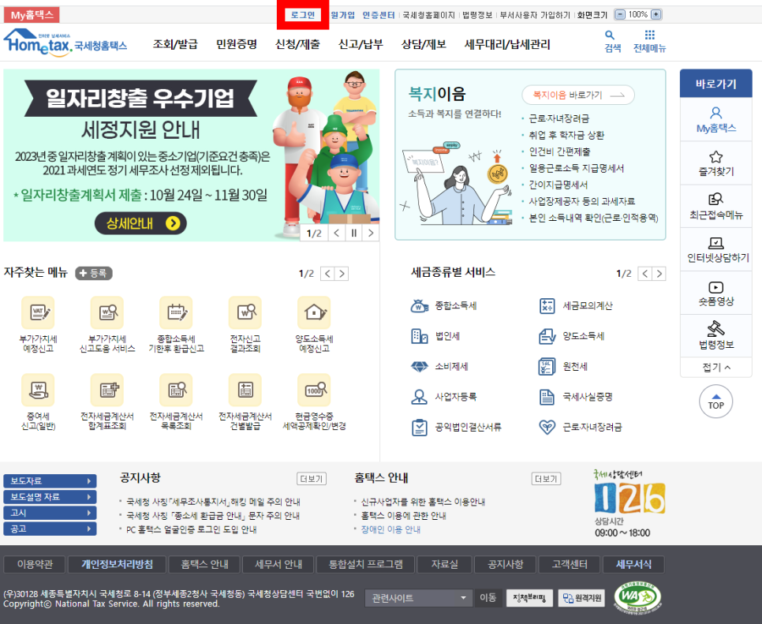Go to previous page of 자주찾는 메뉴
The image size is (762, 624).
328,274
